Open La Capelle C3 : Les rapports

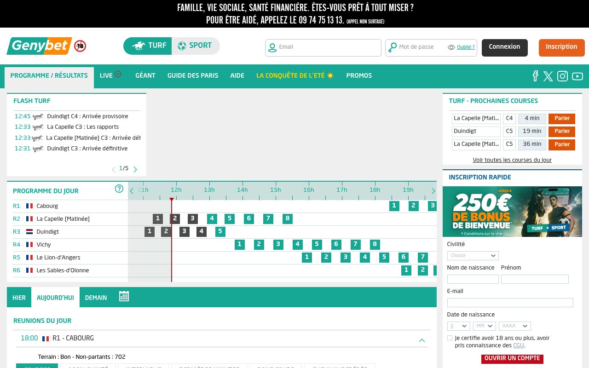pos(83,127)
